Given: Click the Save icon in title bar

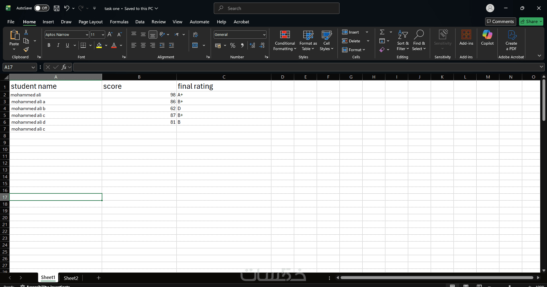Looking at the screenshot, I should click(x=57, y=8).
